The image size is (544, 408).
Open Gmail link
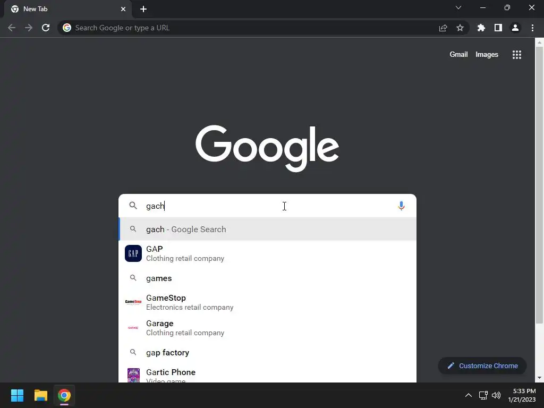coord(458,55)
